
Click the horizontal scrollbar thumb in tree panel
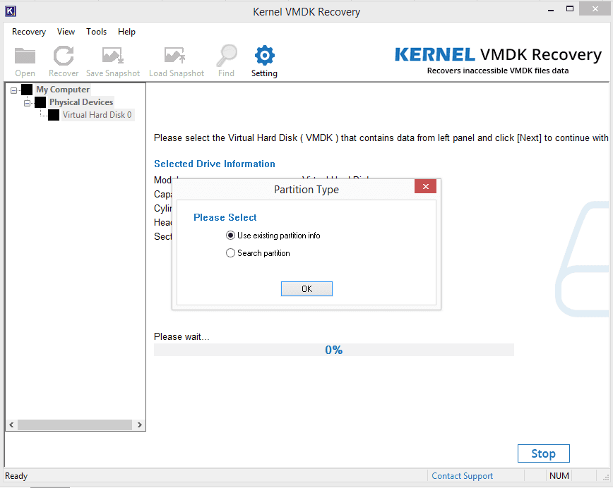75,425
